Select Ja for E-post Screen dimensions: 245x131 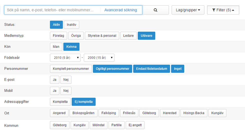(x=54, y=80)
